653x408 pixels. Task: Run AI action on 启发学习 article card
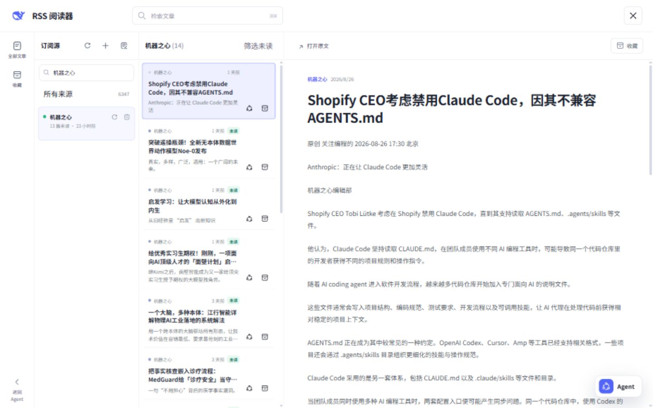click(x=249, y=219)
